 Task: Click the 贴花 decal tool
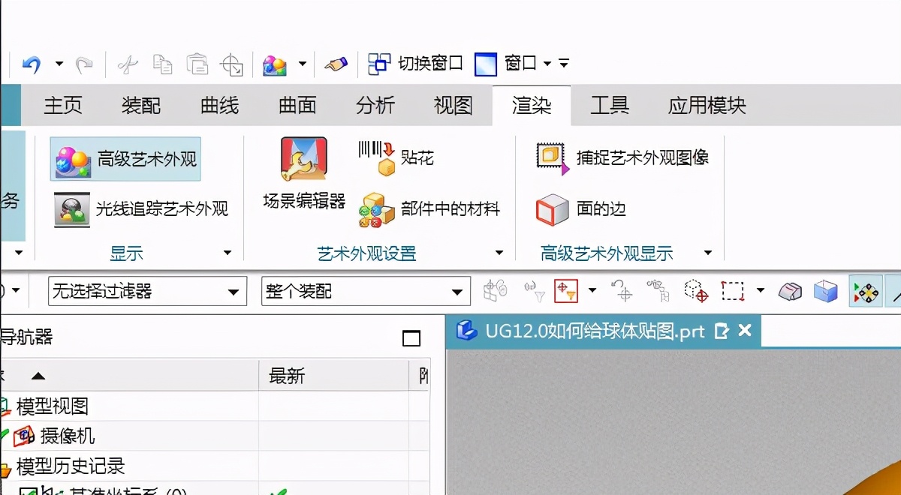pos(396,157)
